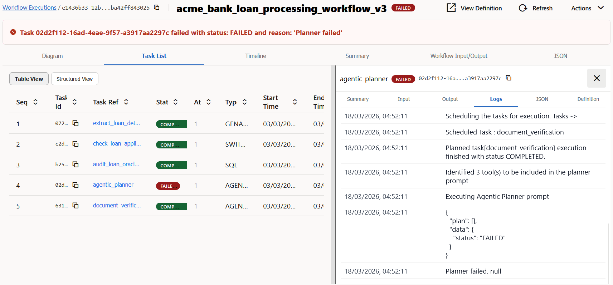Open the workflow Summary tab

tap(357, 56)
